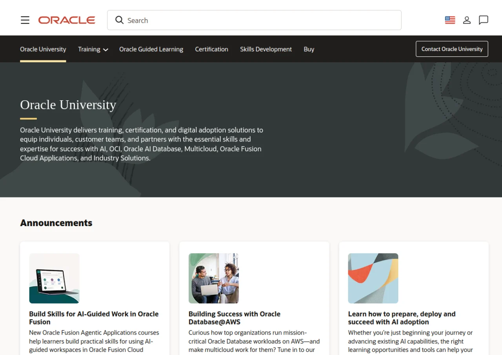Open 'Learn how to prepare, deploy' link
The width and height of the screenshot is (502, 355).
pos(402,318)
